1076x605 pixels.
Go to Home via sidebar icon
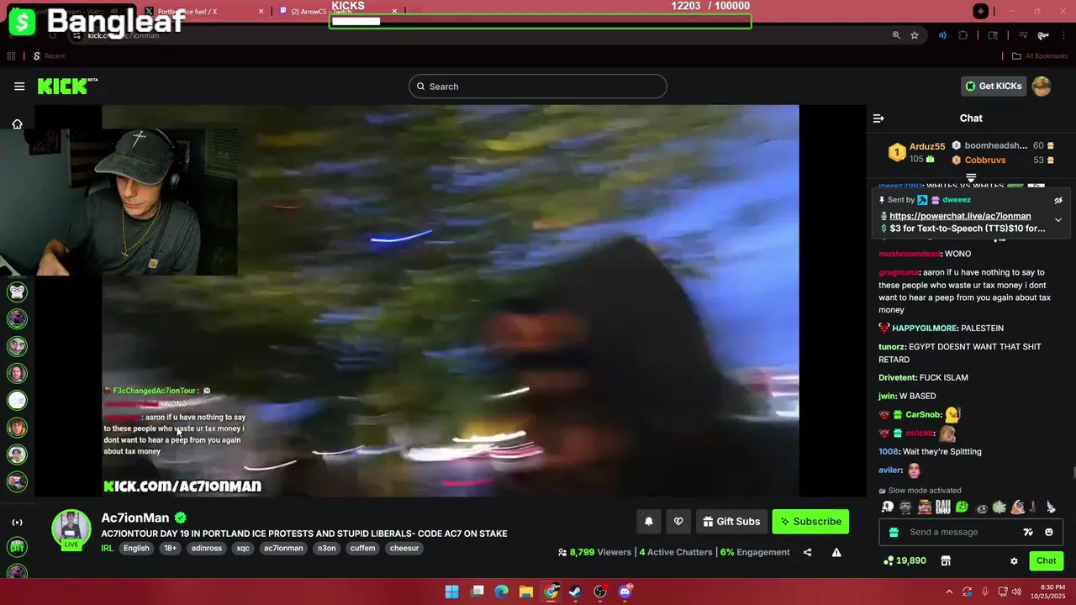pos(17,124)
